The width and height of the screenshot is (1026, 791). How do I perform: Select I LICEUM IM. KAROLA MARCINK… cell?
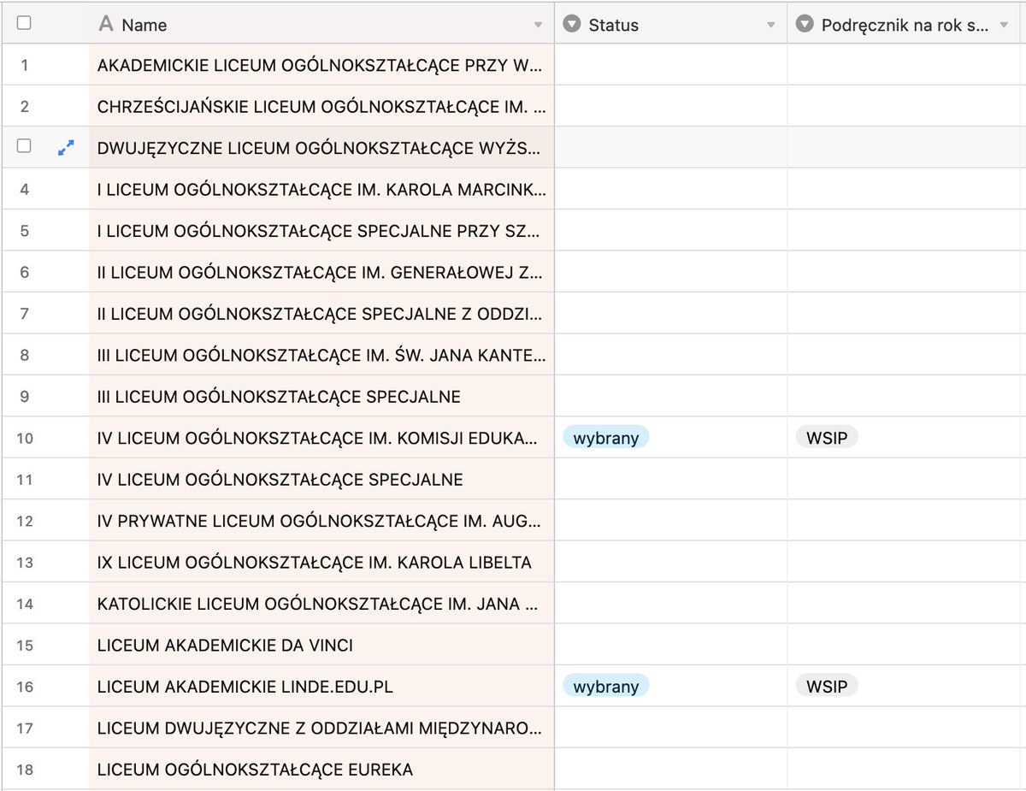pyautogui.click(x=321, y=189)
